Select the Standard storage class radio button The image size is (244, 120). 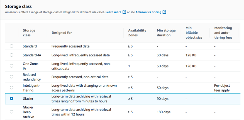(11, 46)
